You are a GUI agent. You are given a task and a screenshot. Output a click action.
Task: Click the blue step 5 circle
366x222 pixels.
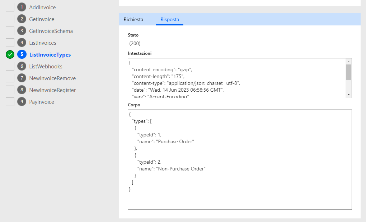click(22, 54)
